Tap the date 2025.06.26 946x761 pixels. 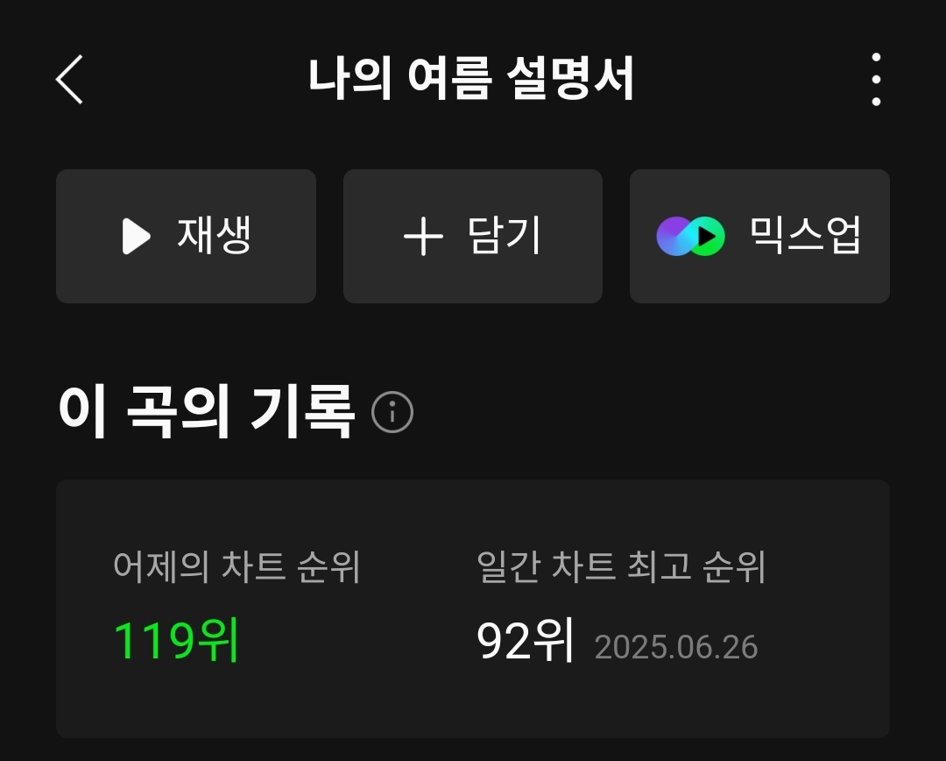[x=675, y=647]
